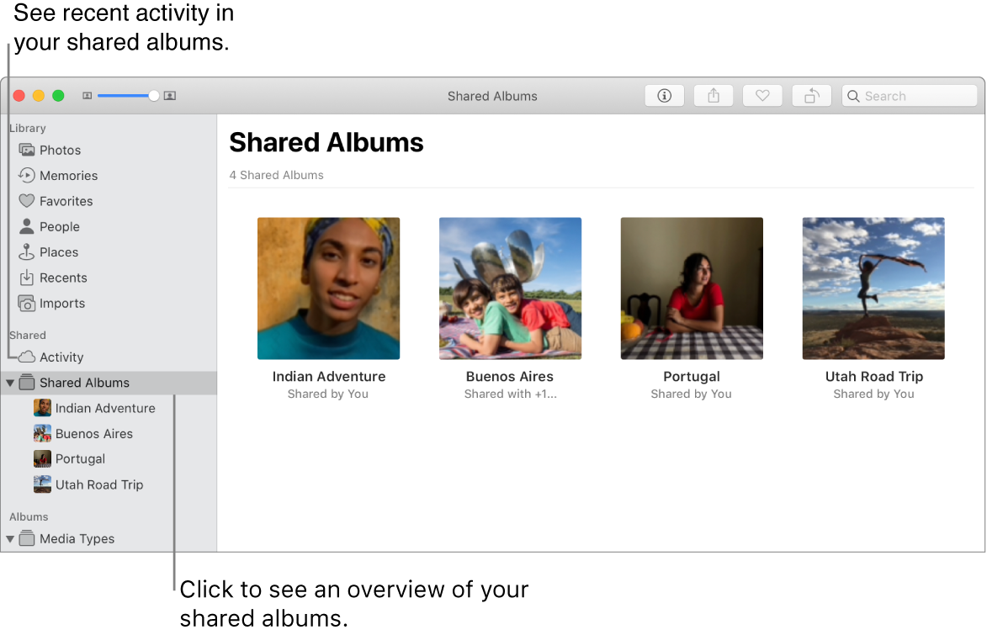
Task: Open Memories from the sidebar
Action: [69, 176]
